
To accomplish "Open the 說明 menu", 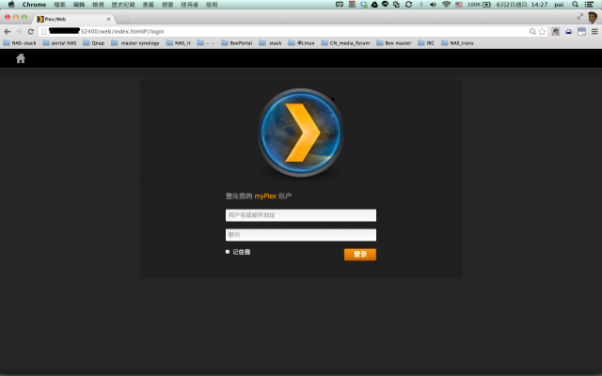I will [x=212, y=5].
